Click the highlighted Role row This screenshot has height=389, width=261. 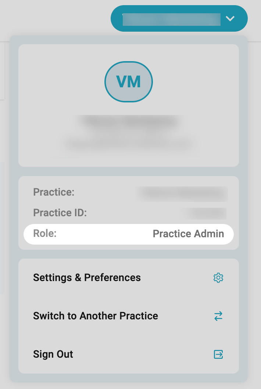tap(129, 234)
